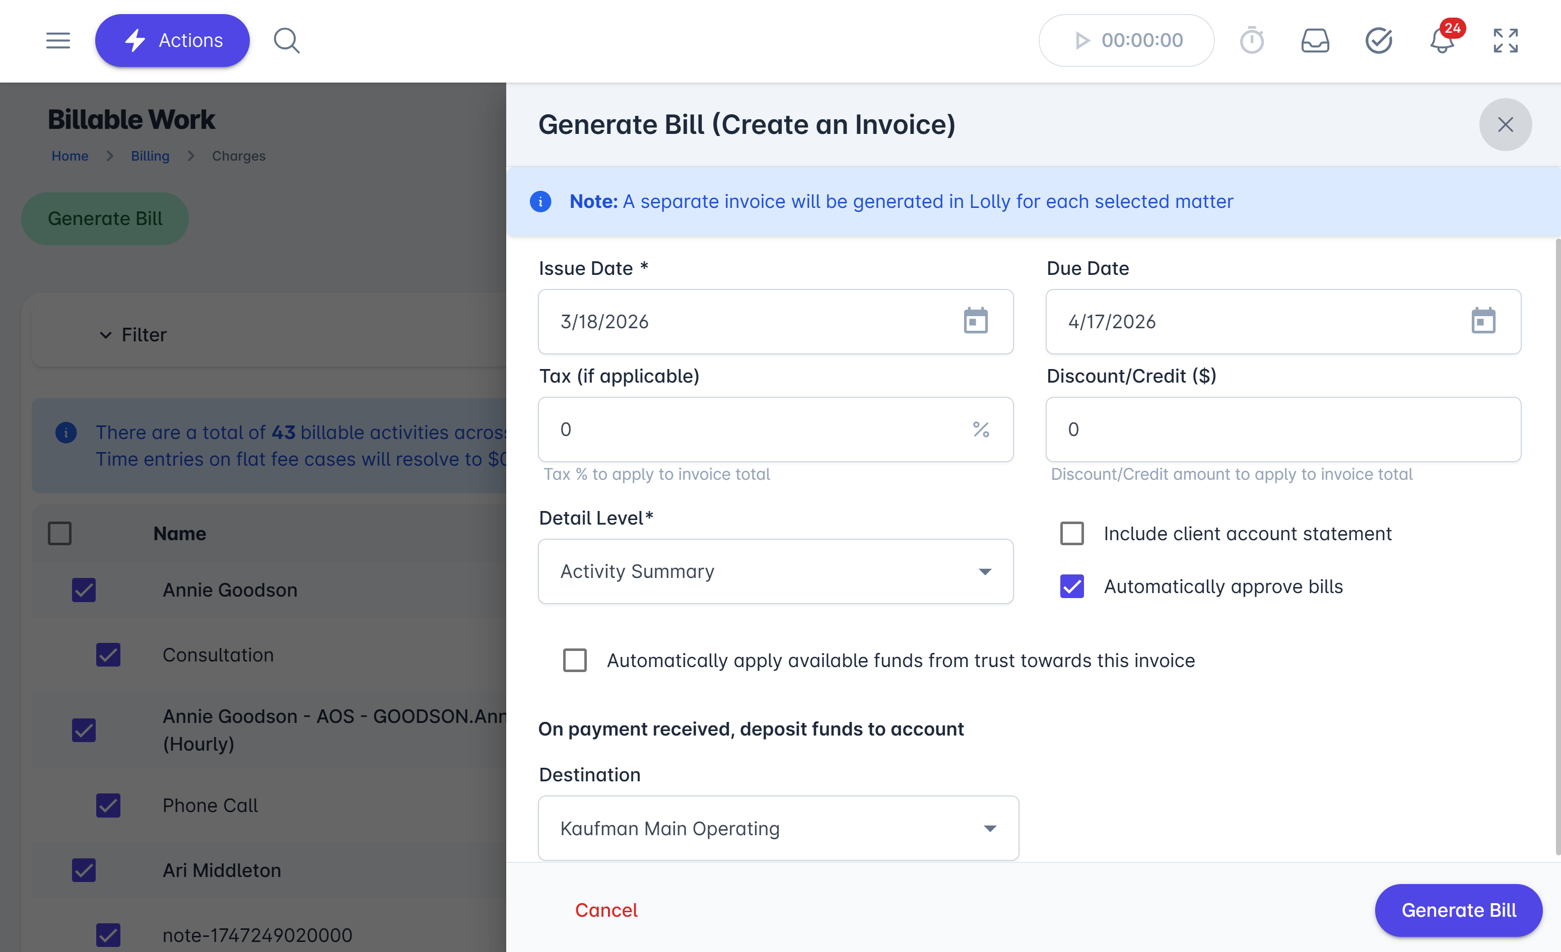Go to Billing breadcrumb
Viewport: 1561px width, 952px height.
[150, 156]
